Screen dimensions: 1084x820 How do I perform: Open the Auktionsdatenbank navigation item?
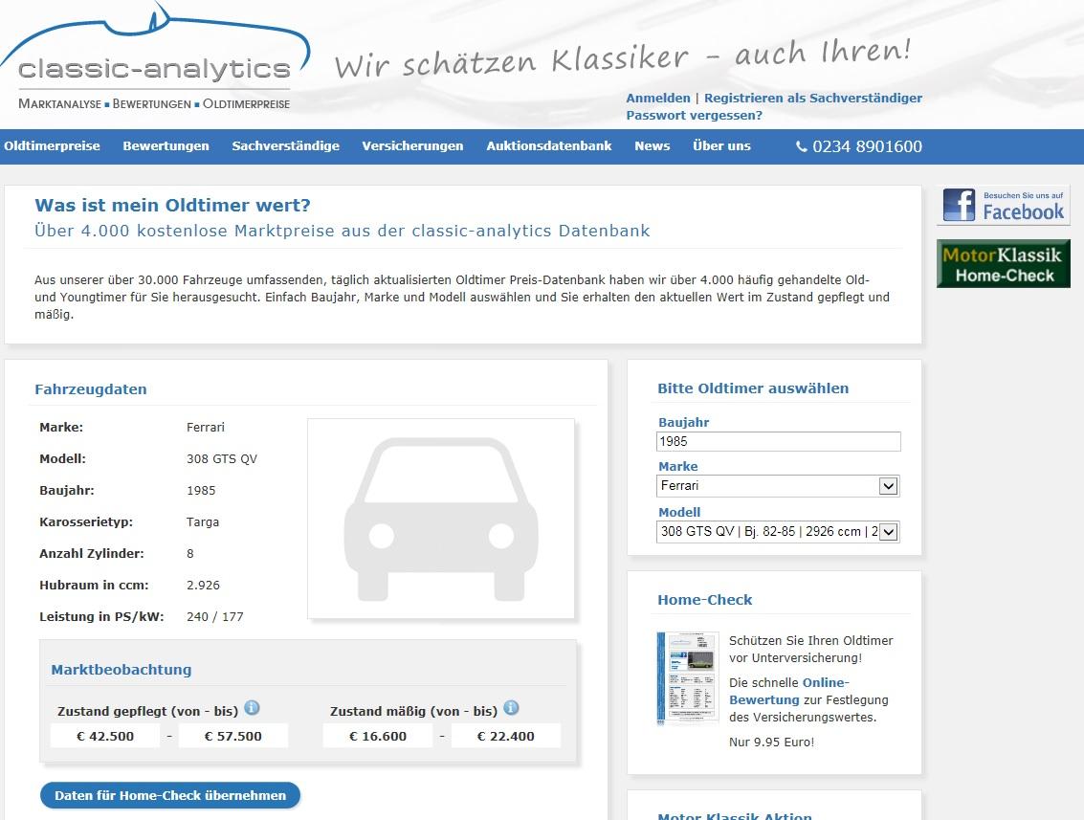click(x=548, y=146)
